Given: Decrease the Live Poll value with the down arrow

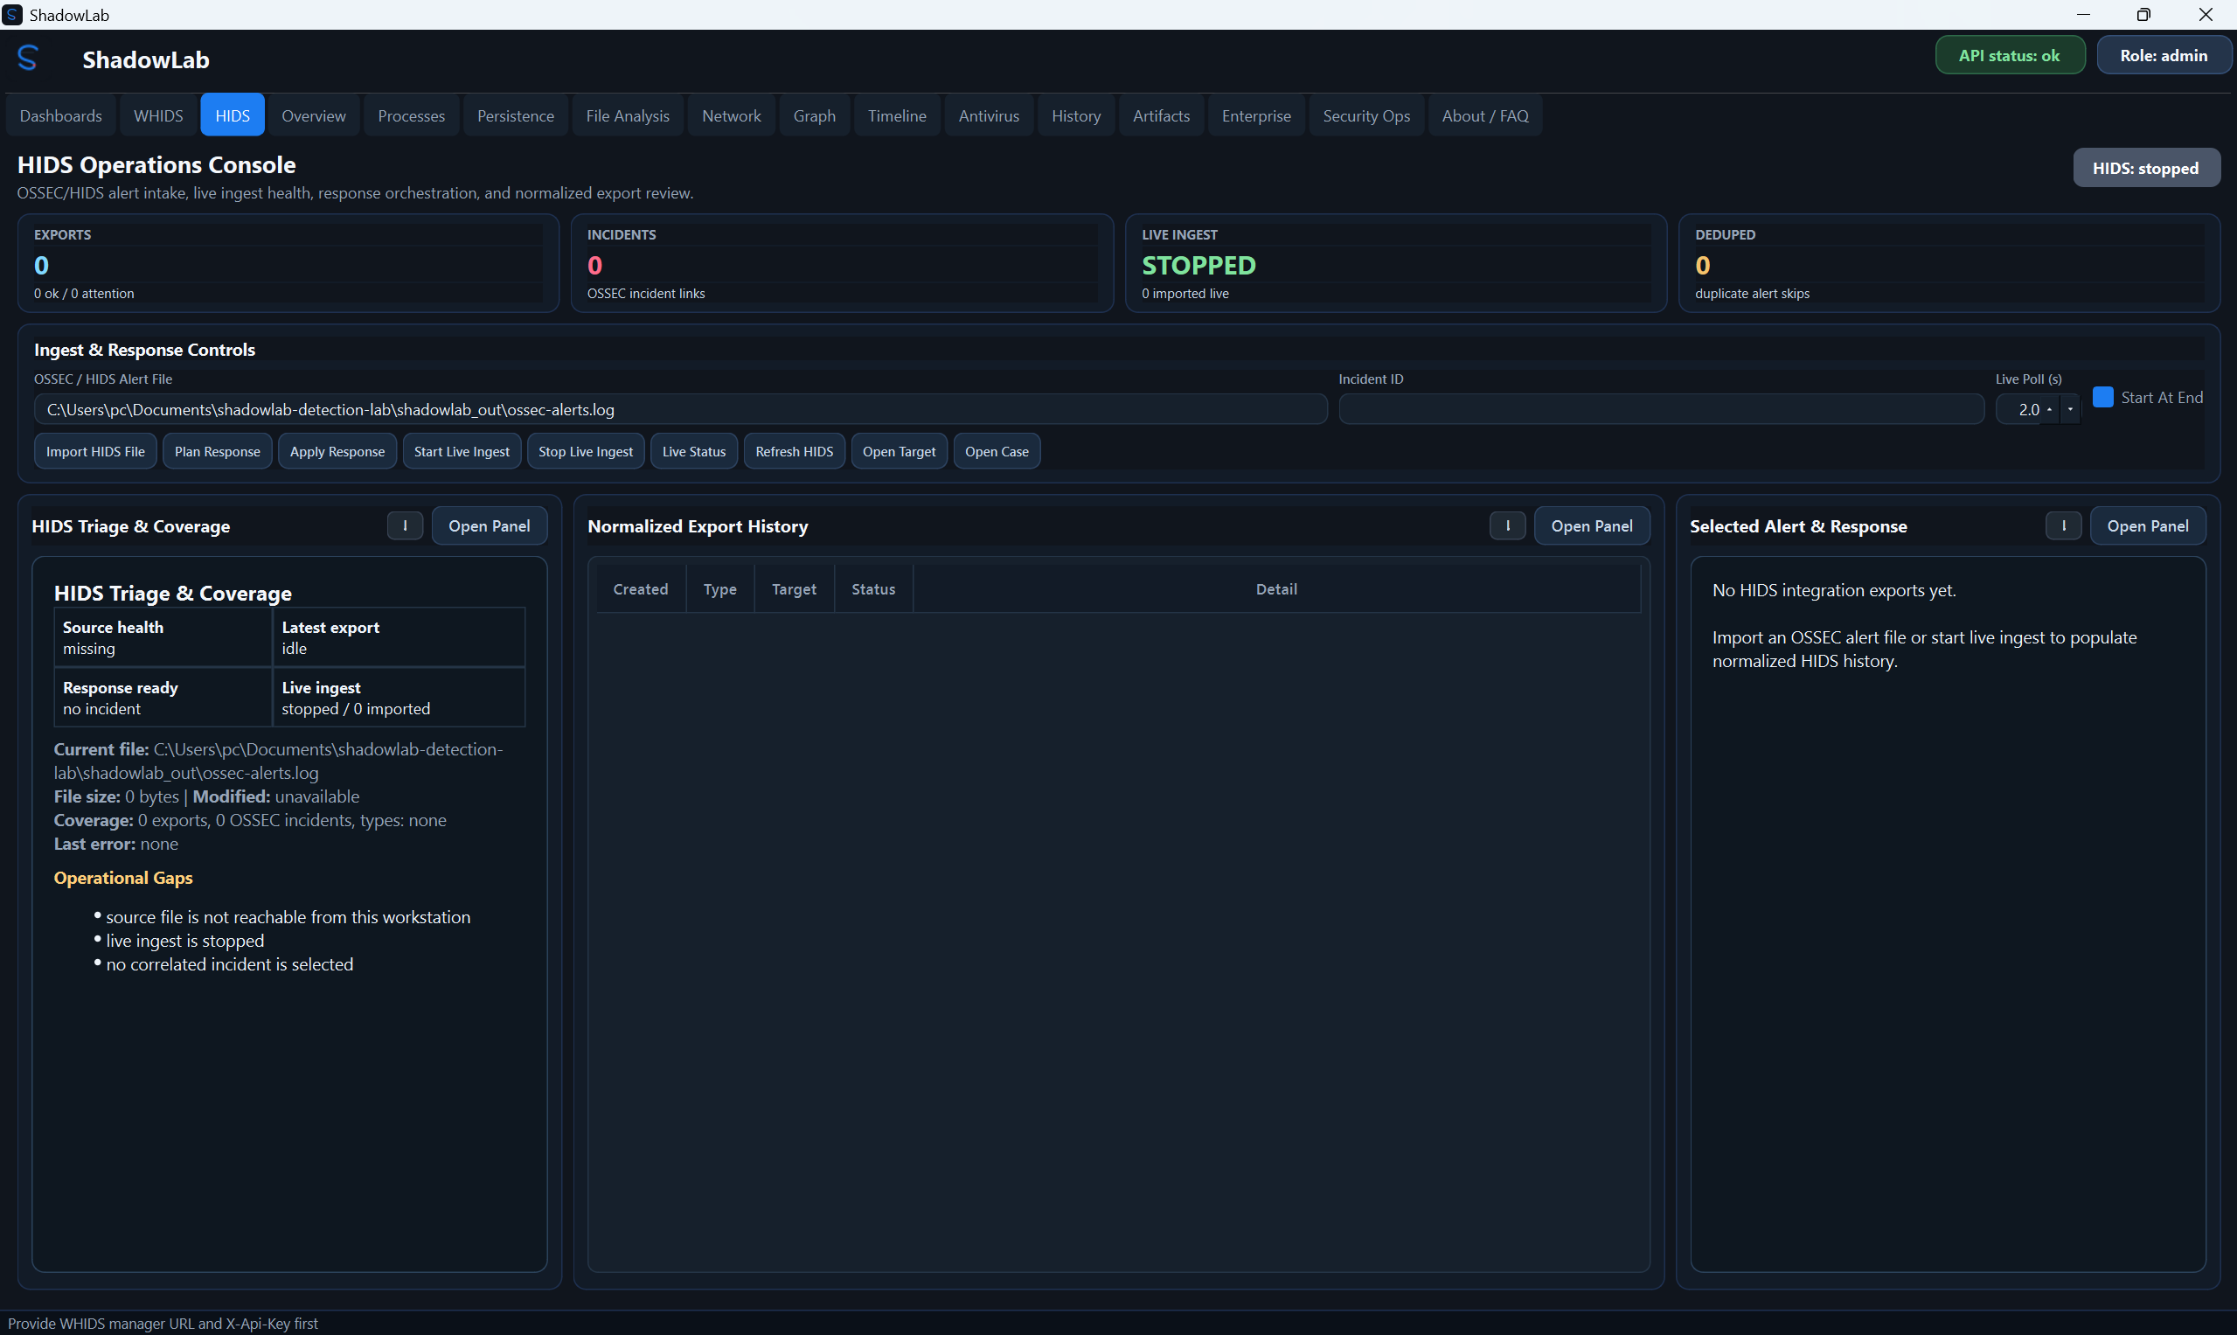Looking at the screenshot, I should click(2070, 409).
